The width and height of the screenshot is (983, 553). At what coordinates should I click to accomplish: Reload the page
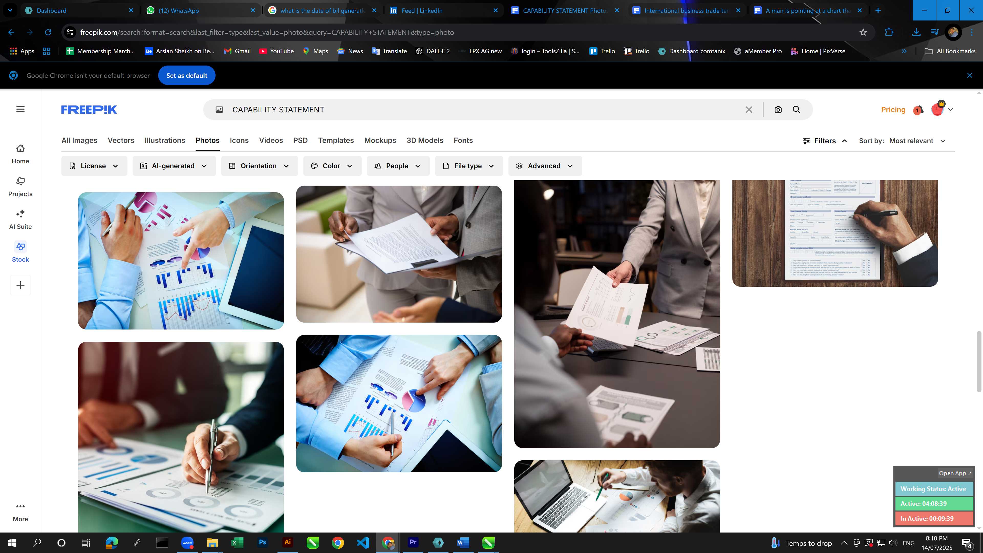click(x=48, y=33)
